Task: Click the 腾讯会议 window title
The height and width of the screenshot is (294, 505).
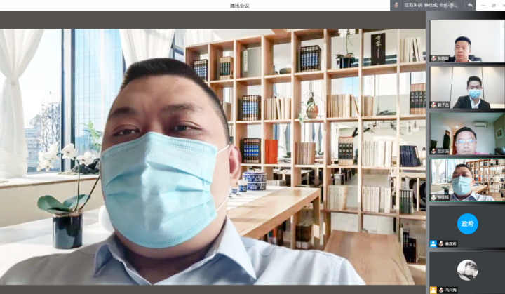Action: [239, 5]
